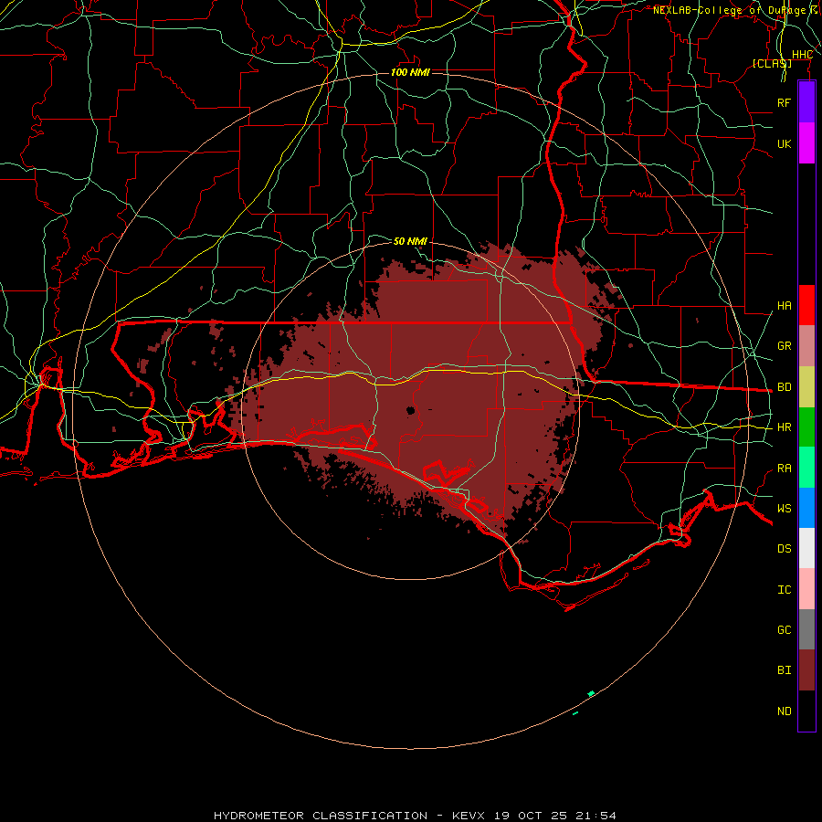Click the GC legend label

784,630
